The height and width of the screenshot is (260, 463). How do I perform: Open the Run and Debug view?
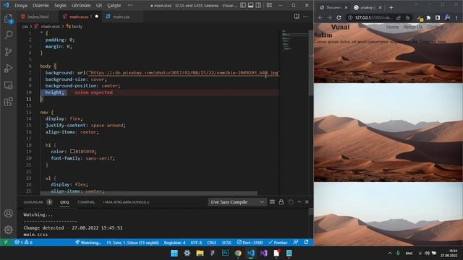point(8,68)
